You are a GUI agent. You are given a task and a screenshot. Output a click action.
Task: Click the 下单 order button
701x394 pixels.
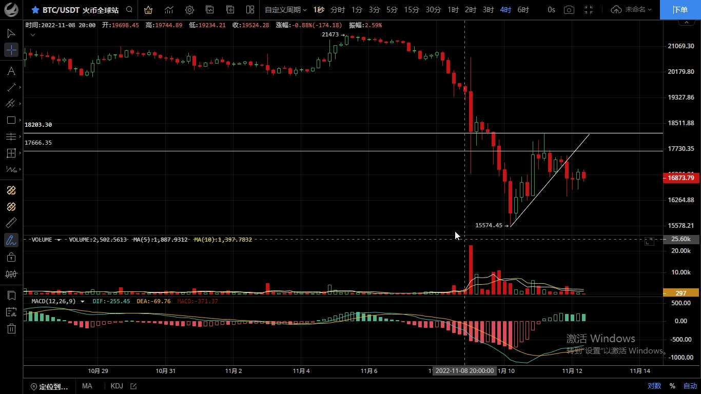point(680,10)
